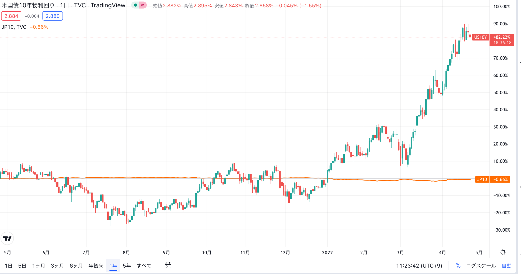
Task: Open the go-to-date calendar icon
Action: coord(168,266)
